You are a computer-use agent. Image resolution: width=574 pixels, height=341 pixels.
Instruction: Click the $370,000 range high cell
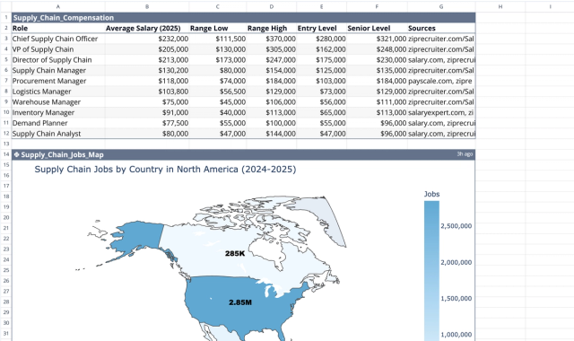[x=271, y=39]
